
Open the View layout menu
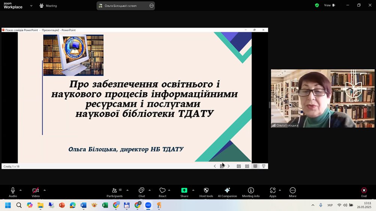[330, 5]
